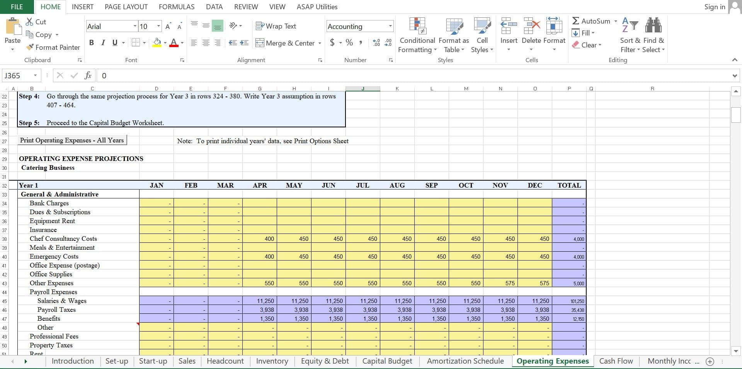Click the Insert cells icon
The width and height of the screenshot is (742, 369).
(509, 26)
